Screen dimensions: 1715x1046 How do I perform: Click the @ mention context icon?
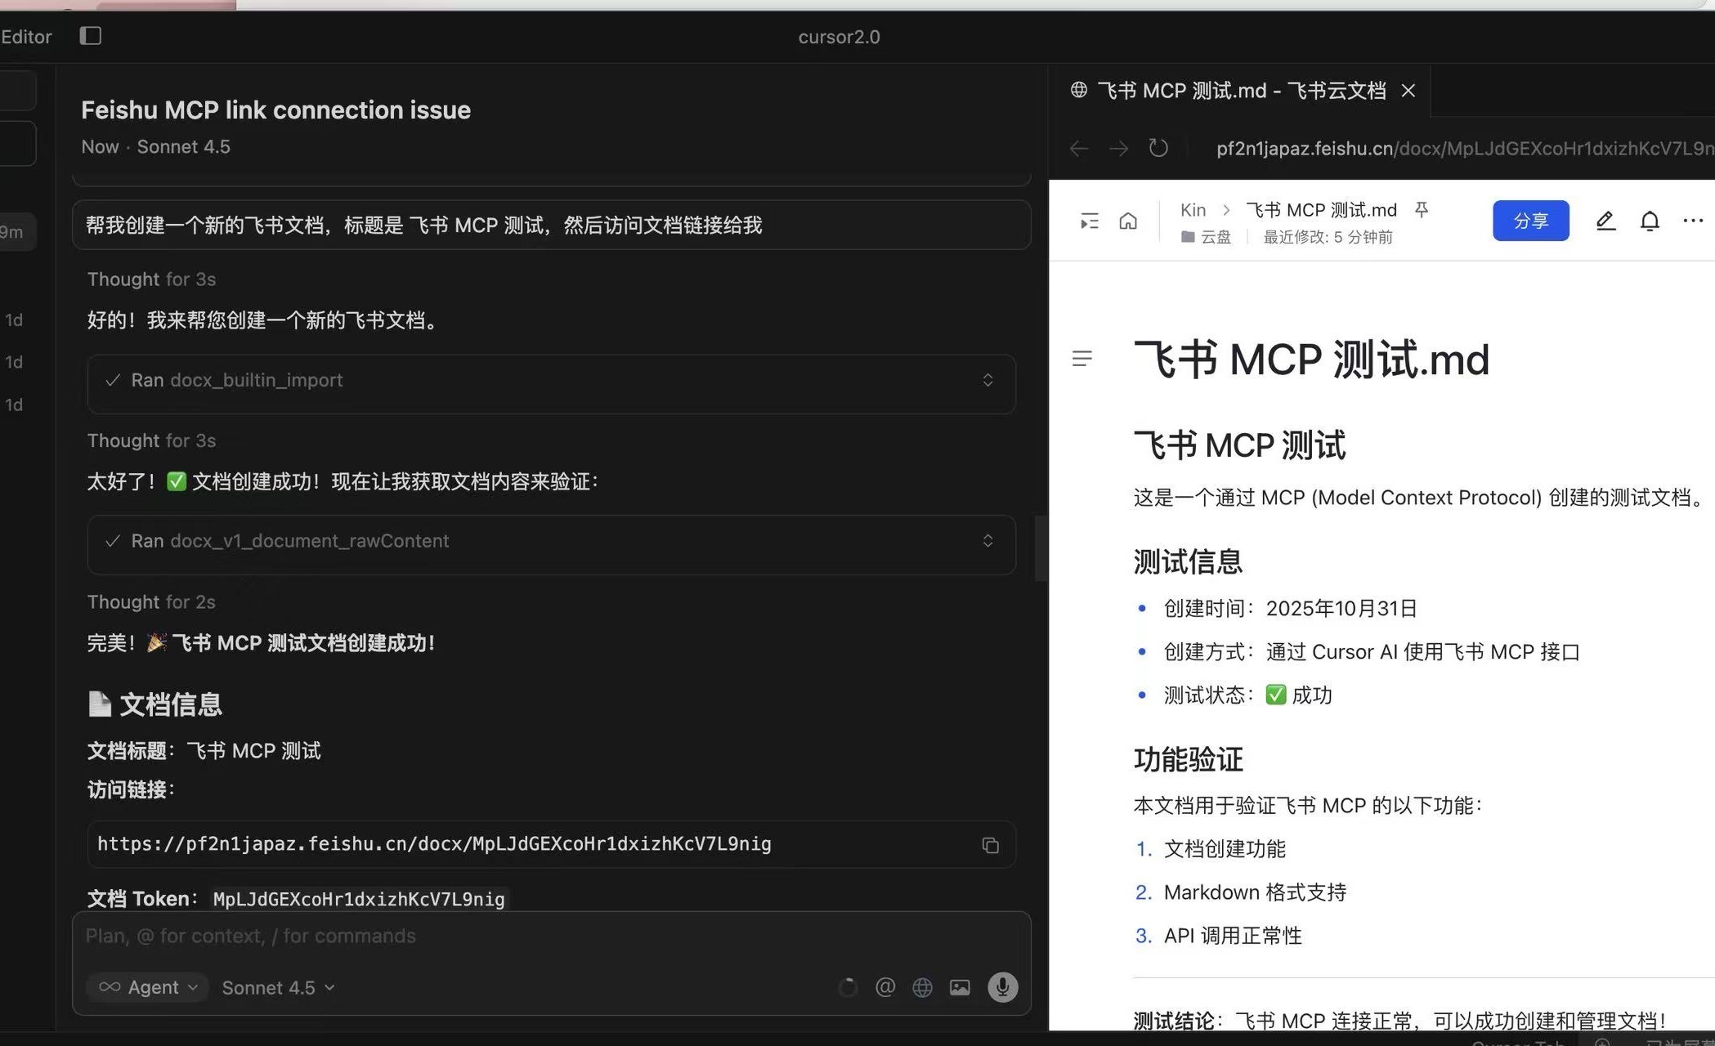tap(884, 987)
